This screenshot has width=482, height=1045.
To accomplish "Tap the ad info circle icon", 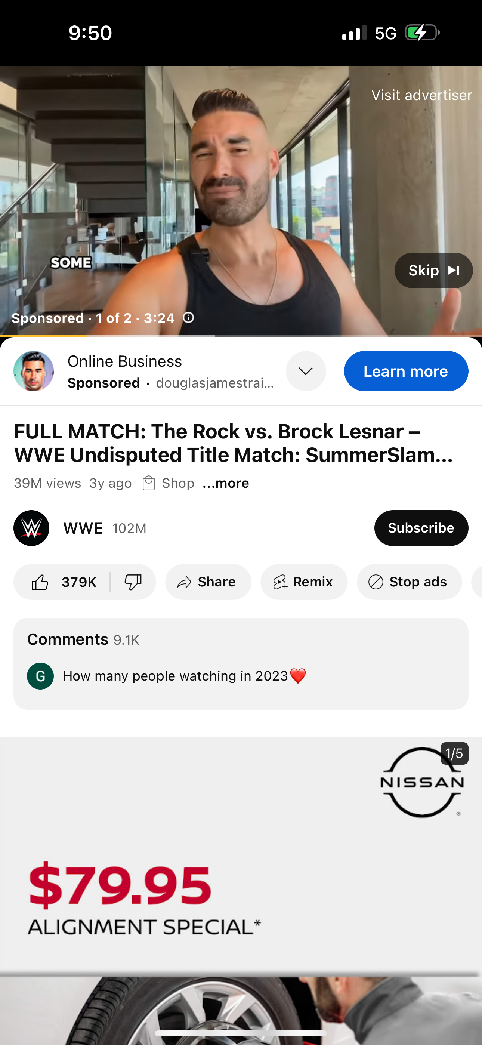I will (188, 318).
